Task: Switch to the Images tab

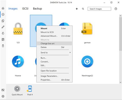Action: (x=13, y=9)
